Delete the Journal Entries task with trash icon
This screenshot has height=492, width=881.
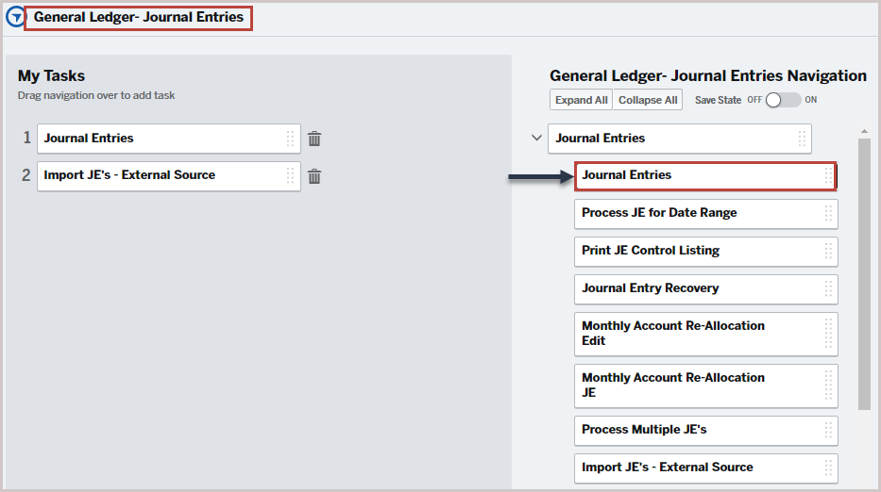(314, 139)
